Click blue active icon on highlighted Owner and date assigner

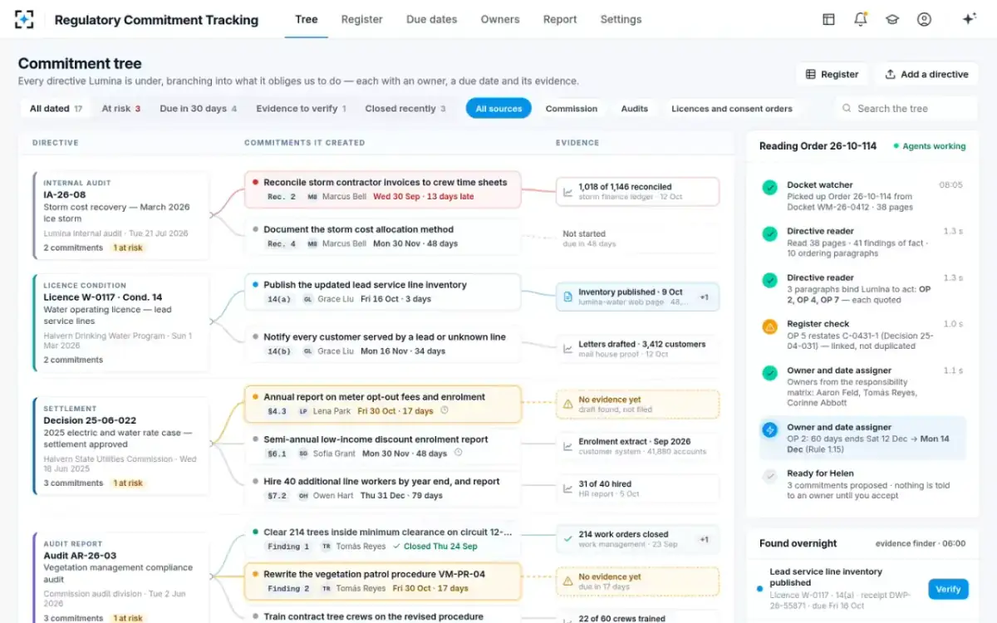point(769,429)
